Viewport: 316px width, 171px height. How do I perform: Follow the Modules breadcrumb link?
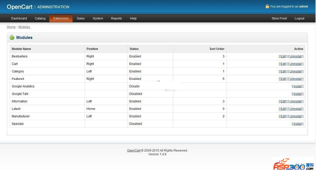point(24,27)
